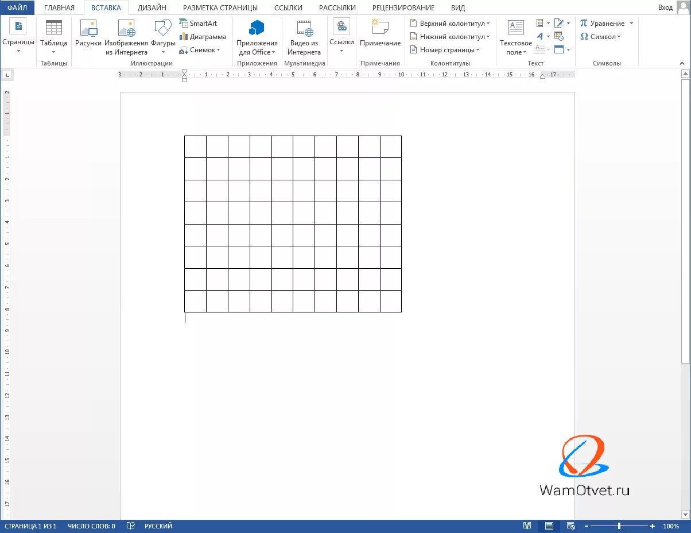Open Приложения для Office apps
Screen dimensions: 691x533
point(258,37)
